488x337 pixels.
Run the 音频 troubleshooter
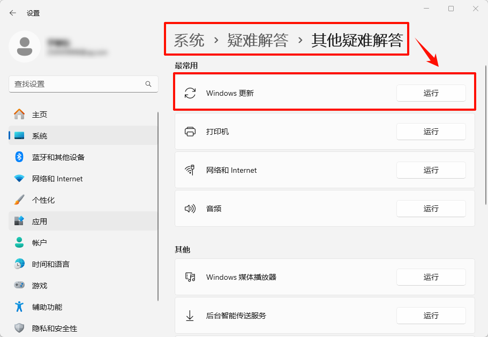coord(431,208)
